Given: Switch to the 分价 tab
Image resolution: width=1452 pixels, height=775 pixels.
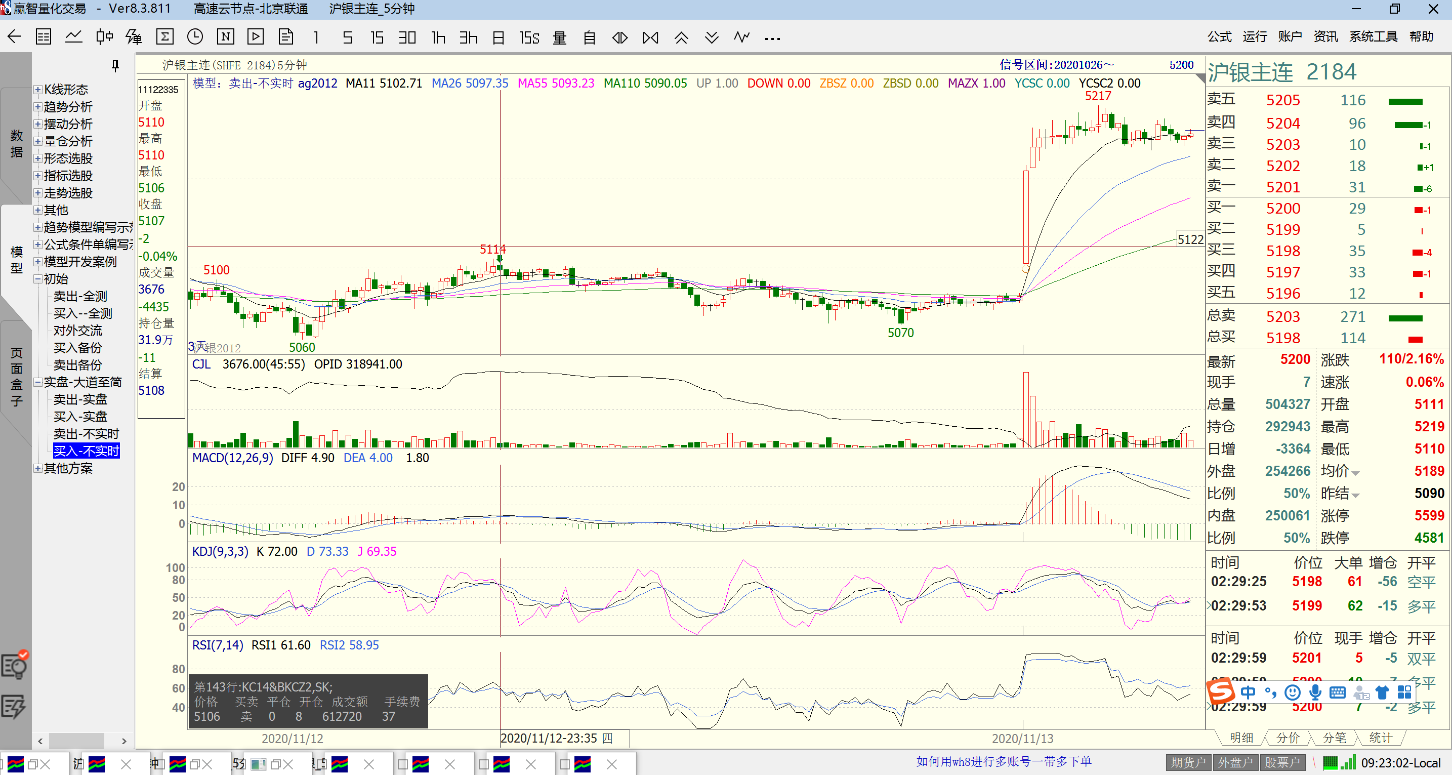Looking at the screenshot, I should (x=1288, y=738).
